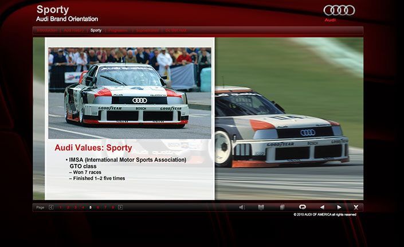Go to page 4
The height and width of the screenshot is (247, 404).
(x=83, y=207)
